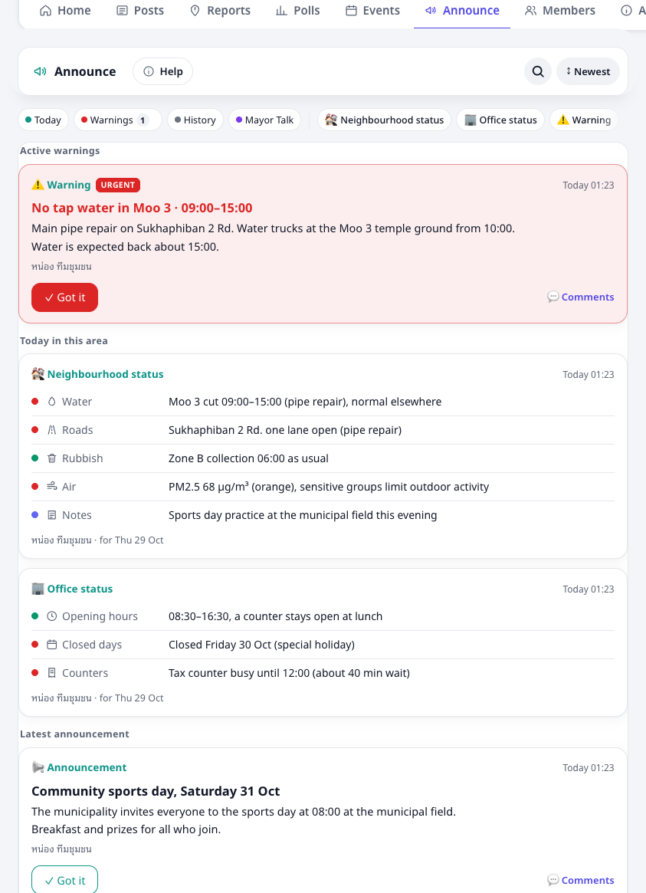Click the Help button

162,72
